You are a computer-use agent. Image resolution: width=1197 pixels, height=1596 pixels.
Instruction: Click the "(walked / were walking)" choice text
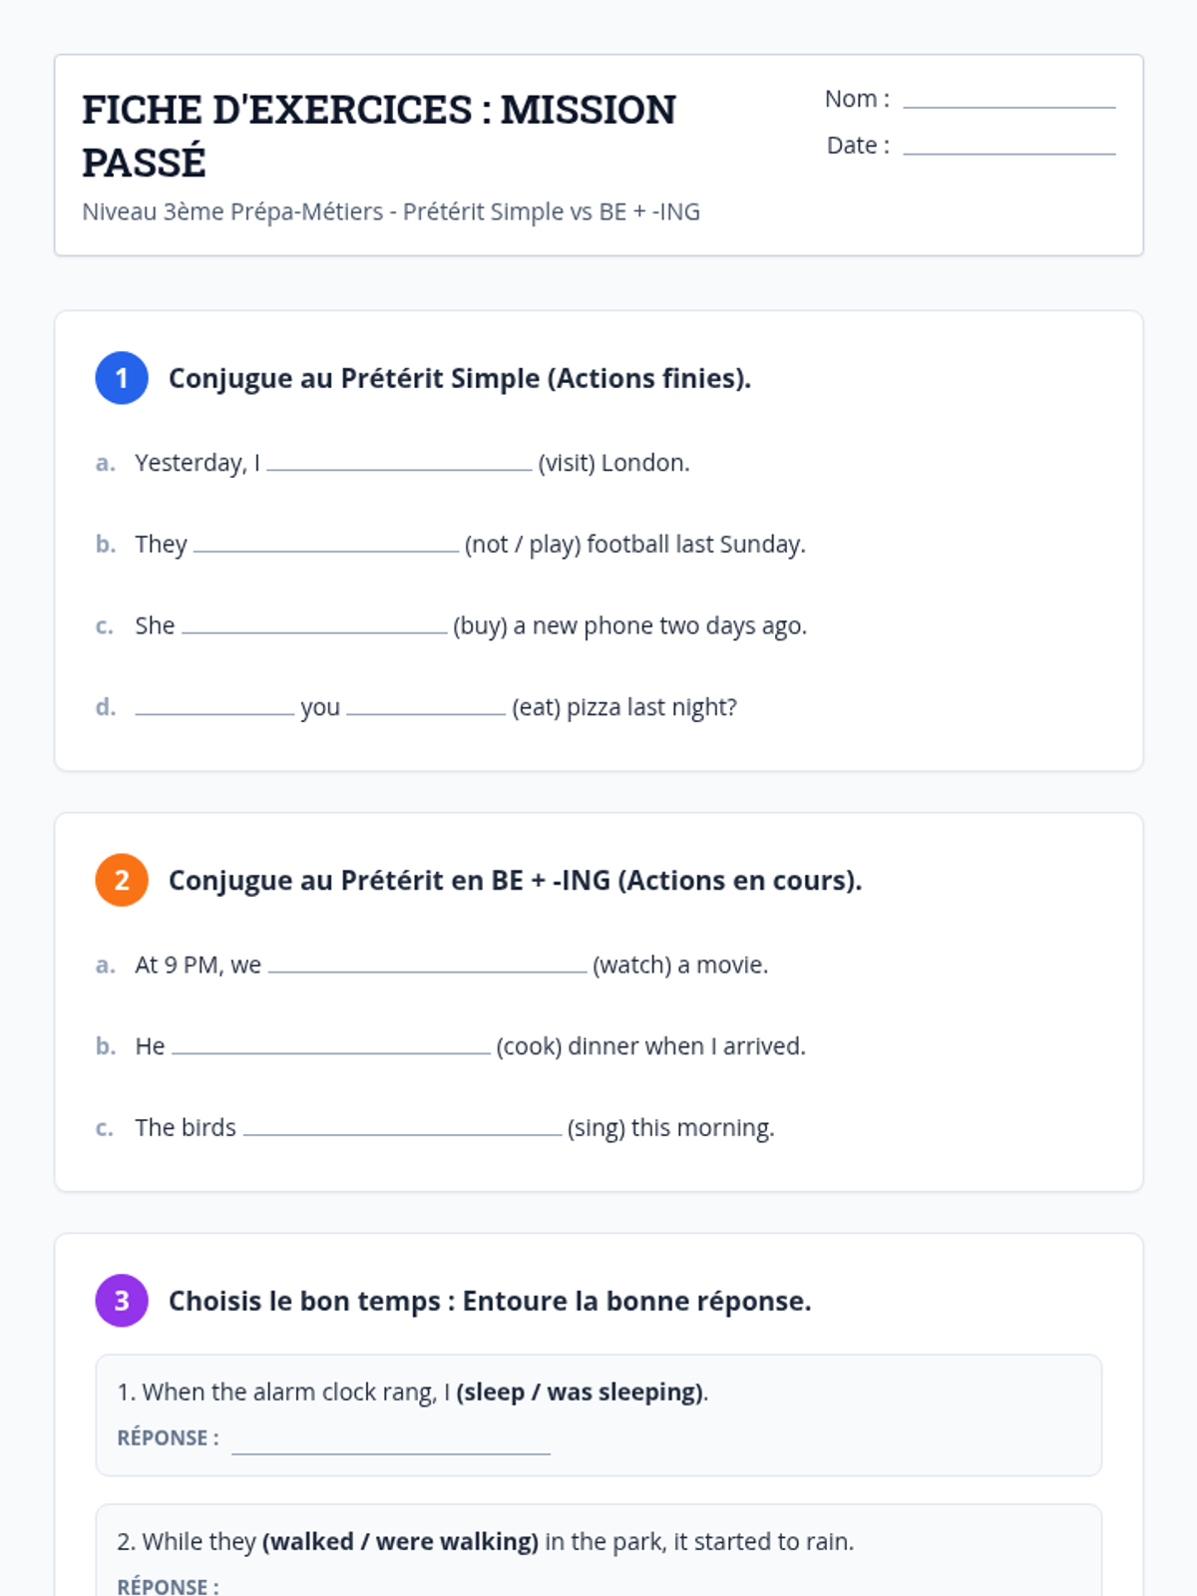point(400,1541)
